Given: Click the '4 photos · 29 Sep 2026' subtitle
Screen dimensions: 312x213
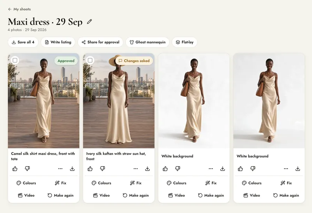Looking at the screenshot, I should tap(27, 30).
